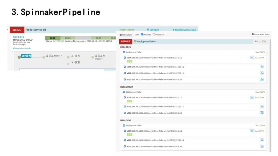The image size is (278, 156).
Task: Open load balancer icon for HELLOPROD V003
Action: click(252, 97)
